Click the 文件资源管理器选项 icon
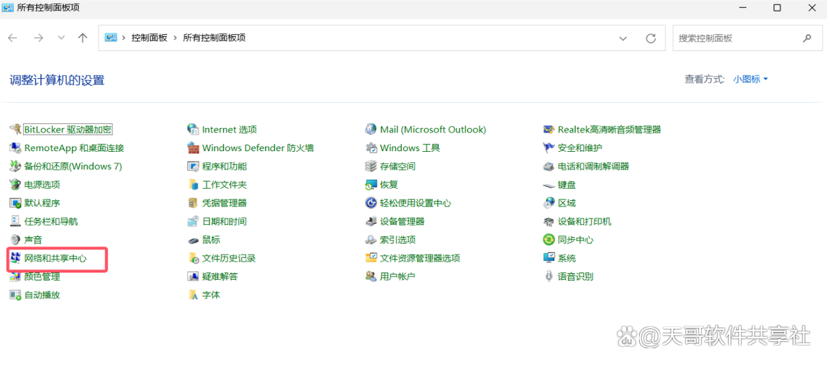 pyautogui.click(x=371, y=258)
